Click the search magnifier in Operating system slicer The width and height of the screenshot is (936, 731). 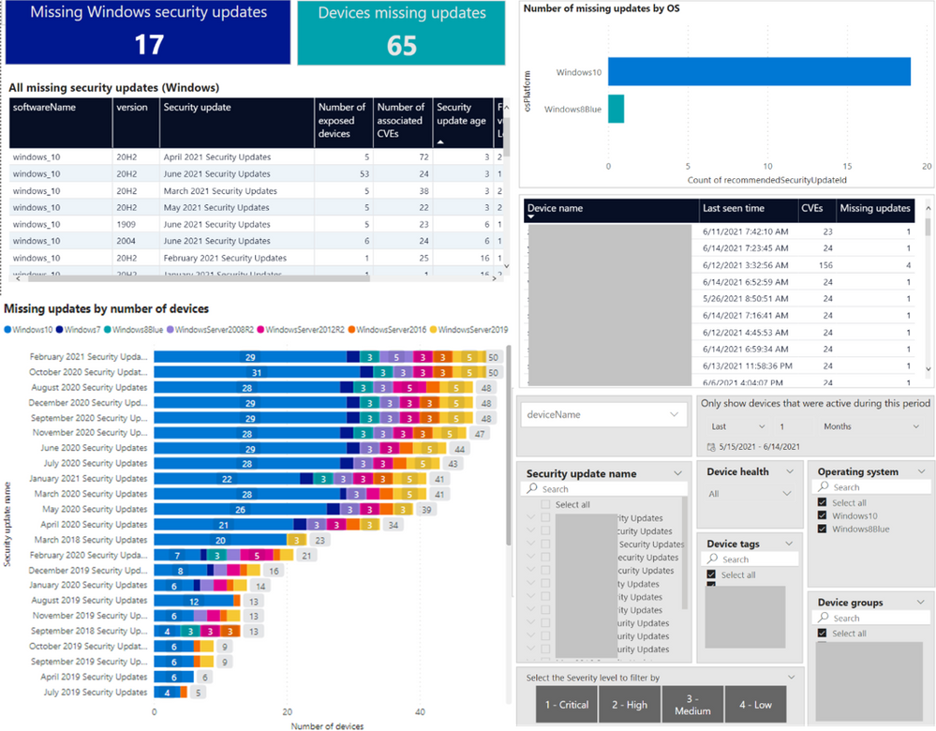[823, 487]
